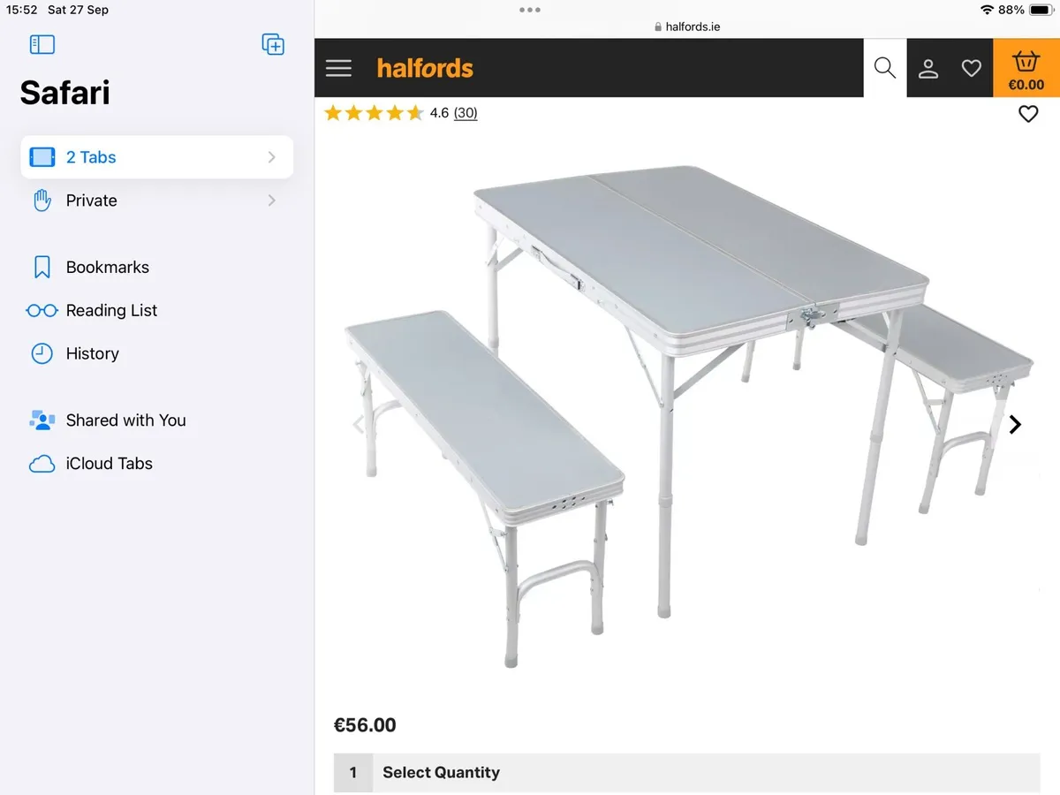Open History in the sidebar
This screenshot has height=795, width=1060.
click(x=92, y=353)
